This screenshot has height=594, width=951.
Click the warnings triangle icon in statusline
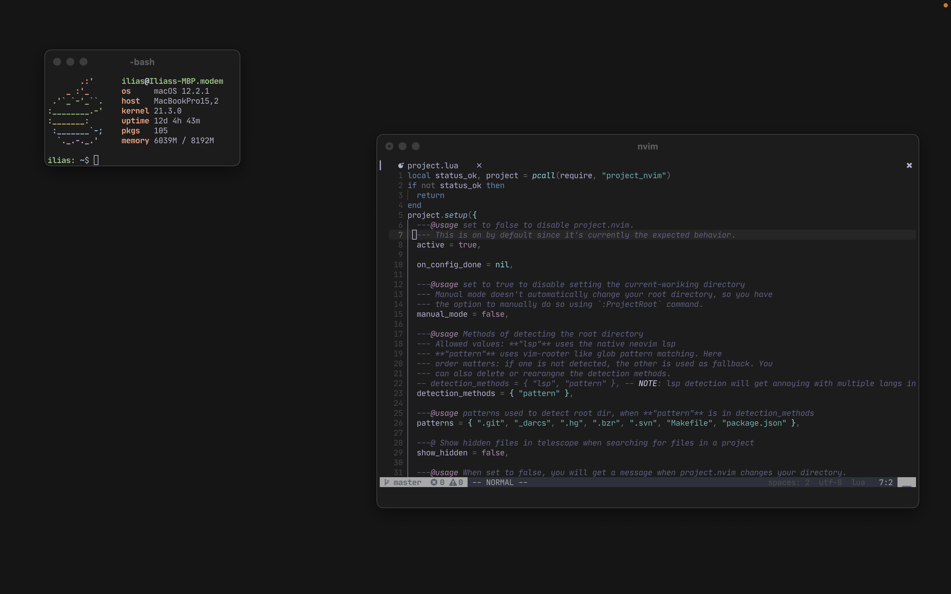(453, 482)
